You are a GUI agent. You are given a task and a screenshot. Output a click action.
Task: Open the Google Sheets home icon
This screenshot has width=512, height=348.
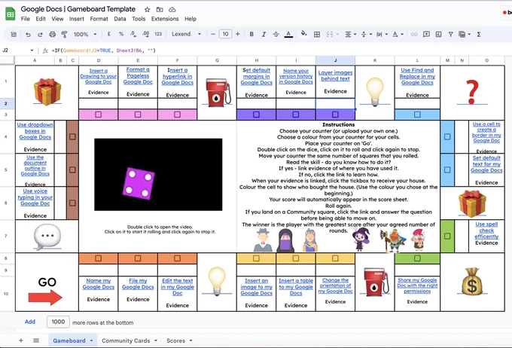(10, 14)
